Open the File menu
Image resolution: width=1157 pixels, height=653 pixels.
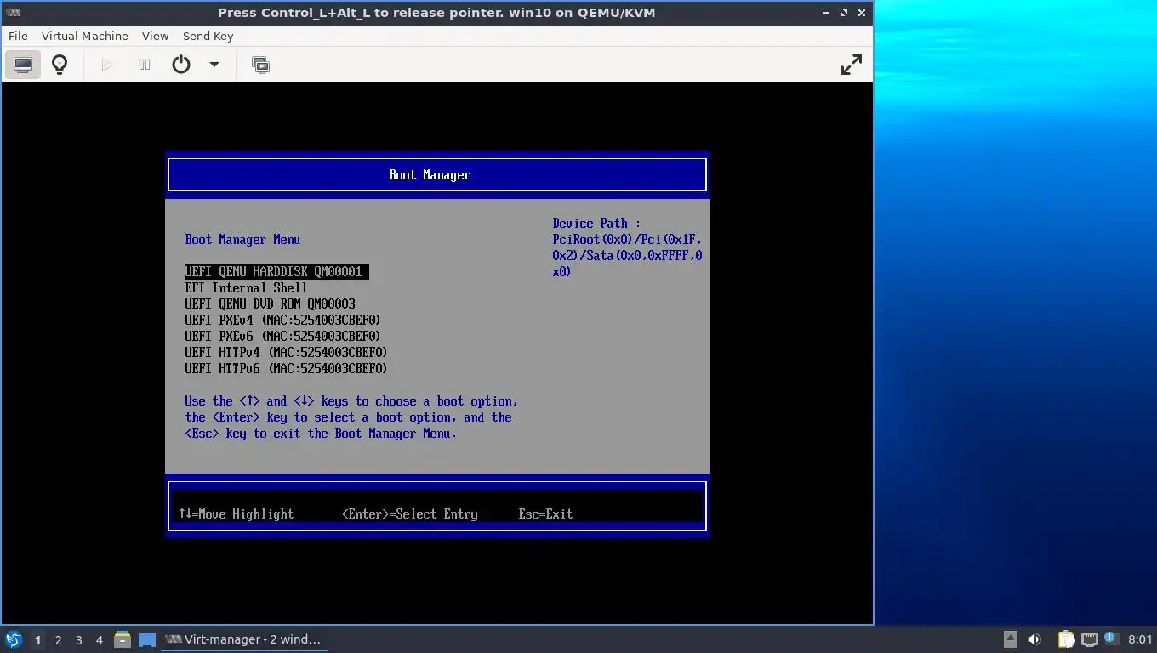[x=18, y=36]
